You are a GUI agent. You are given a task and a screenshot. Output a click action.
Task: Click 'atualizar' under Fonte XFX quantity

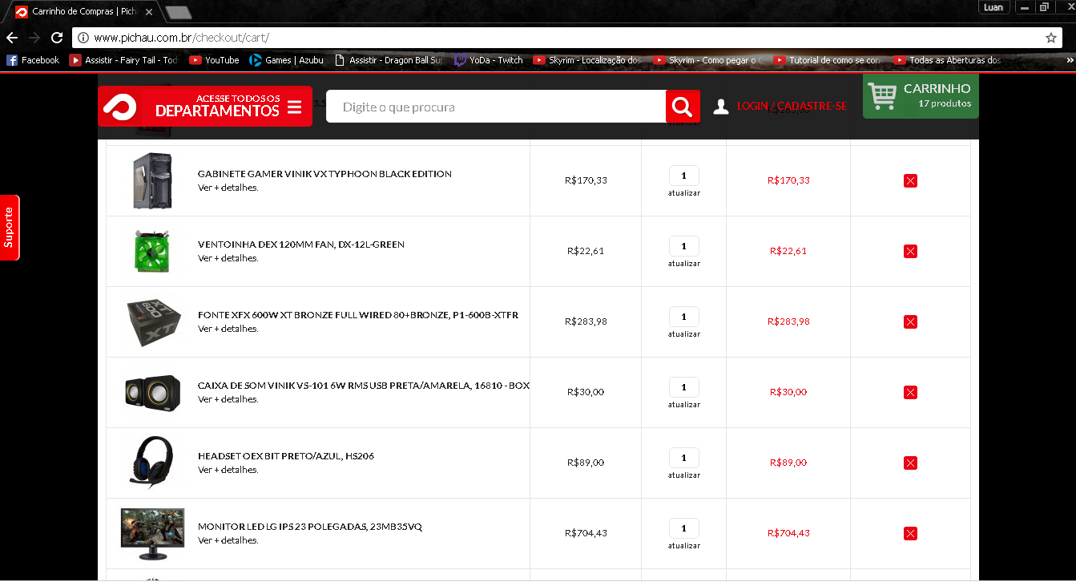tap(684, 334)
